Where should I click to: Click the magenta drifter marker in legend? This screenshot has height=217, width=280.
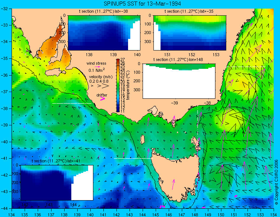click(103, 98)
